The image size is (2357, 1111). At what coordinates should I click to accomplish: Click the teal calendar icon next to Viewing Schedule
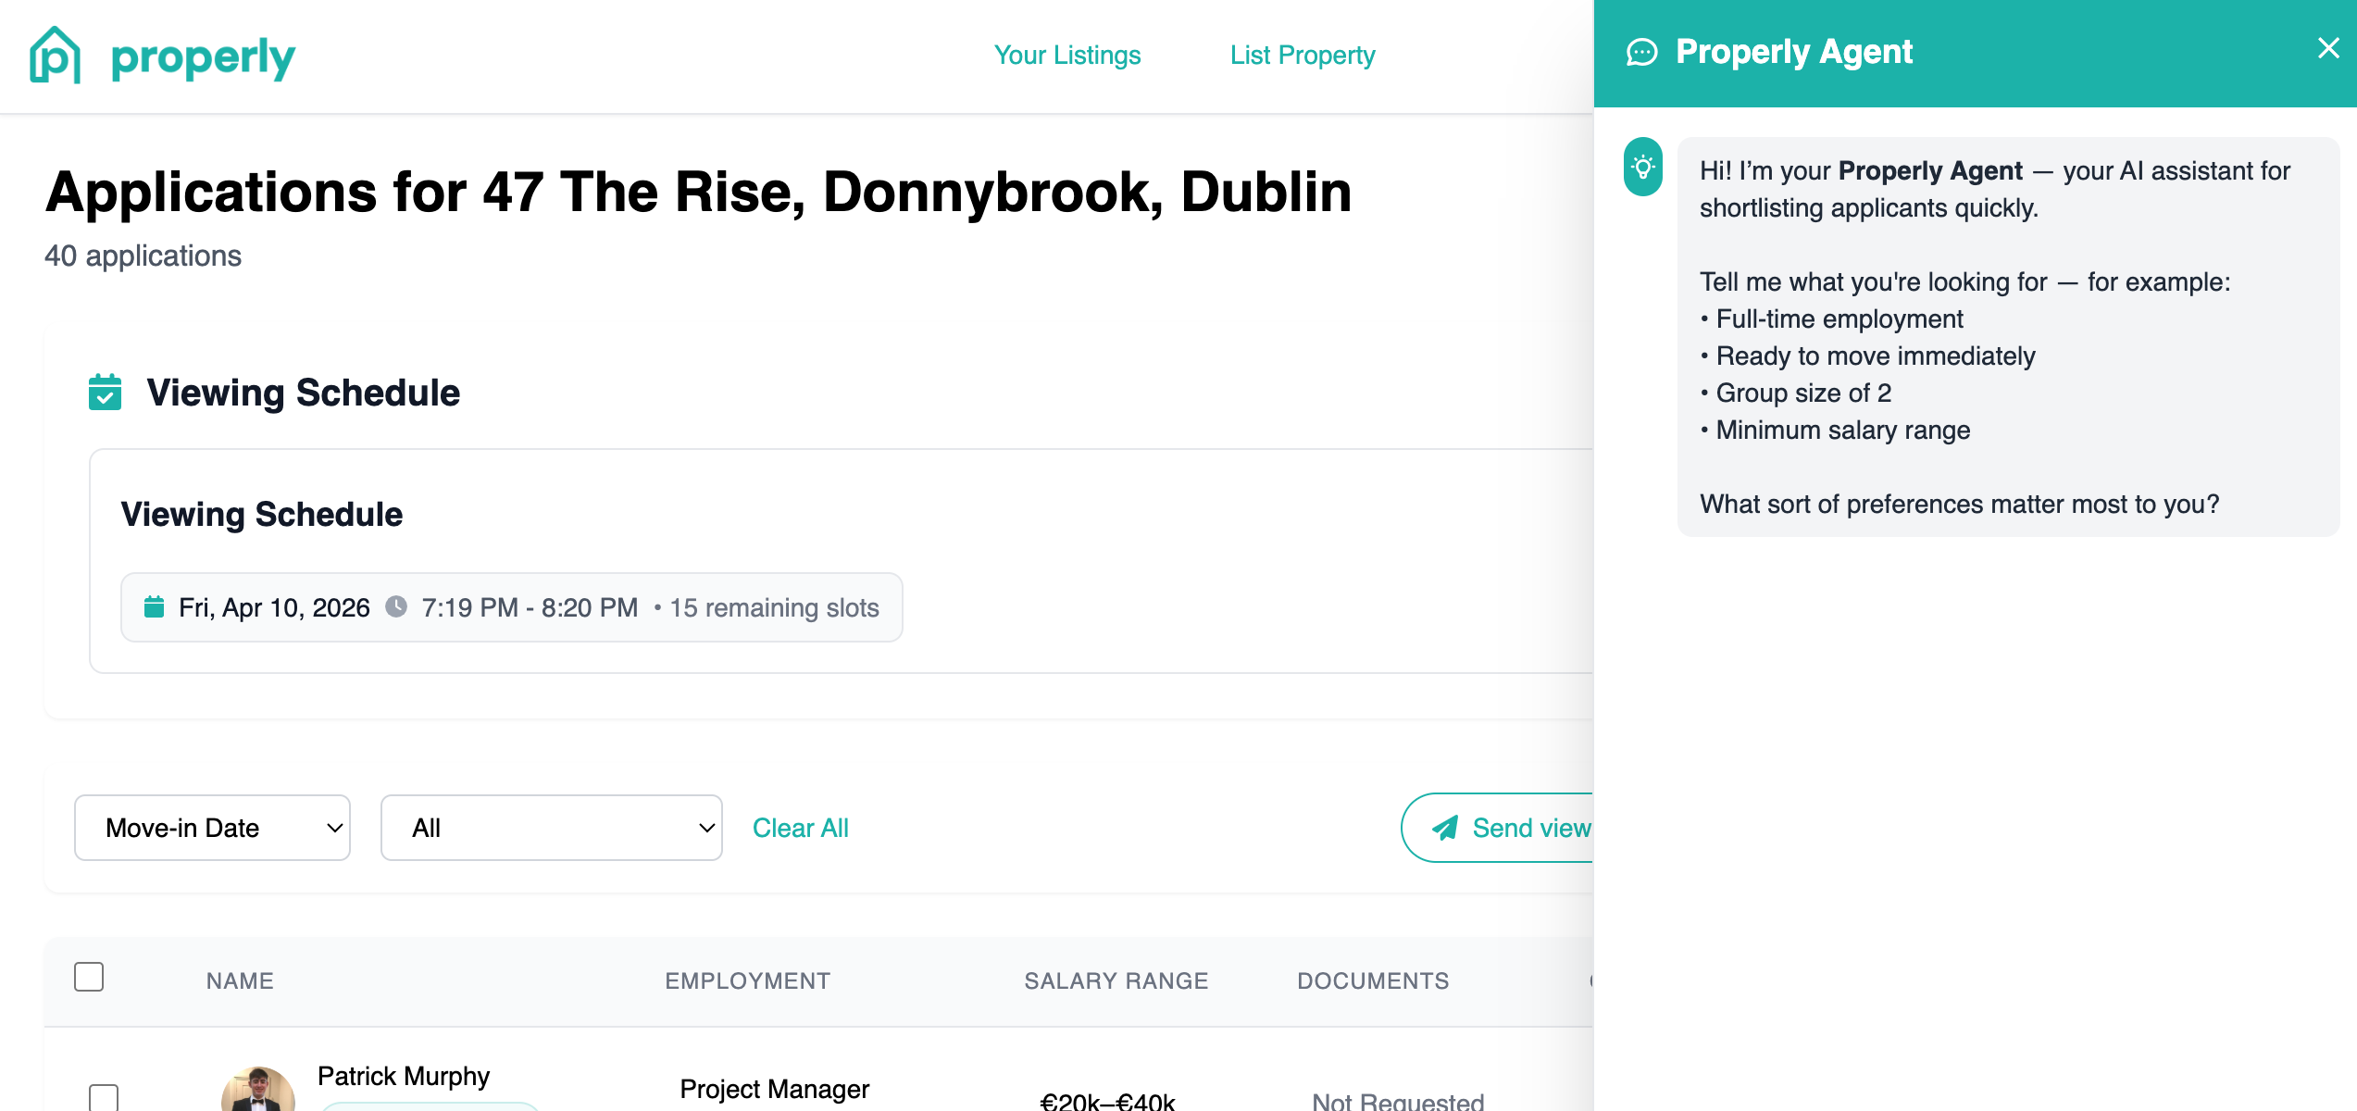[x=105, y=393]
